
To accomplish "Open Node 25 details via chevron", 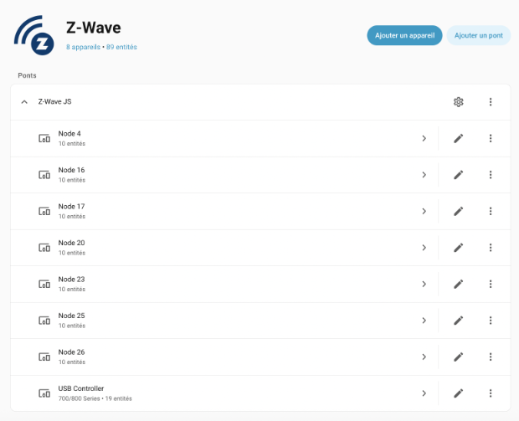I will tap(424, 321).
